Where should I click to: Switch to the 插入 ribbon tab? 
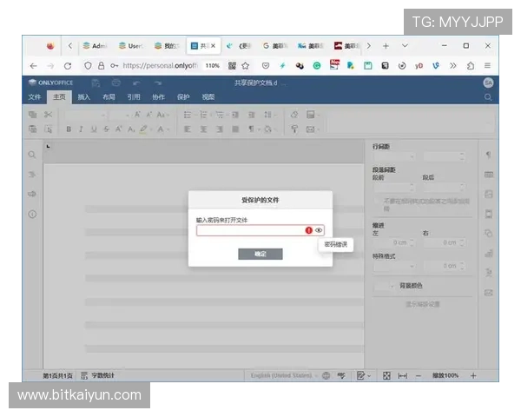pos(83,97)
